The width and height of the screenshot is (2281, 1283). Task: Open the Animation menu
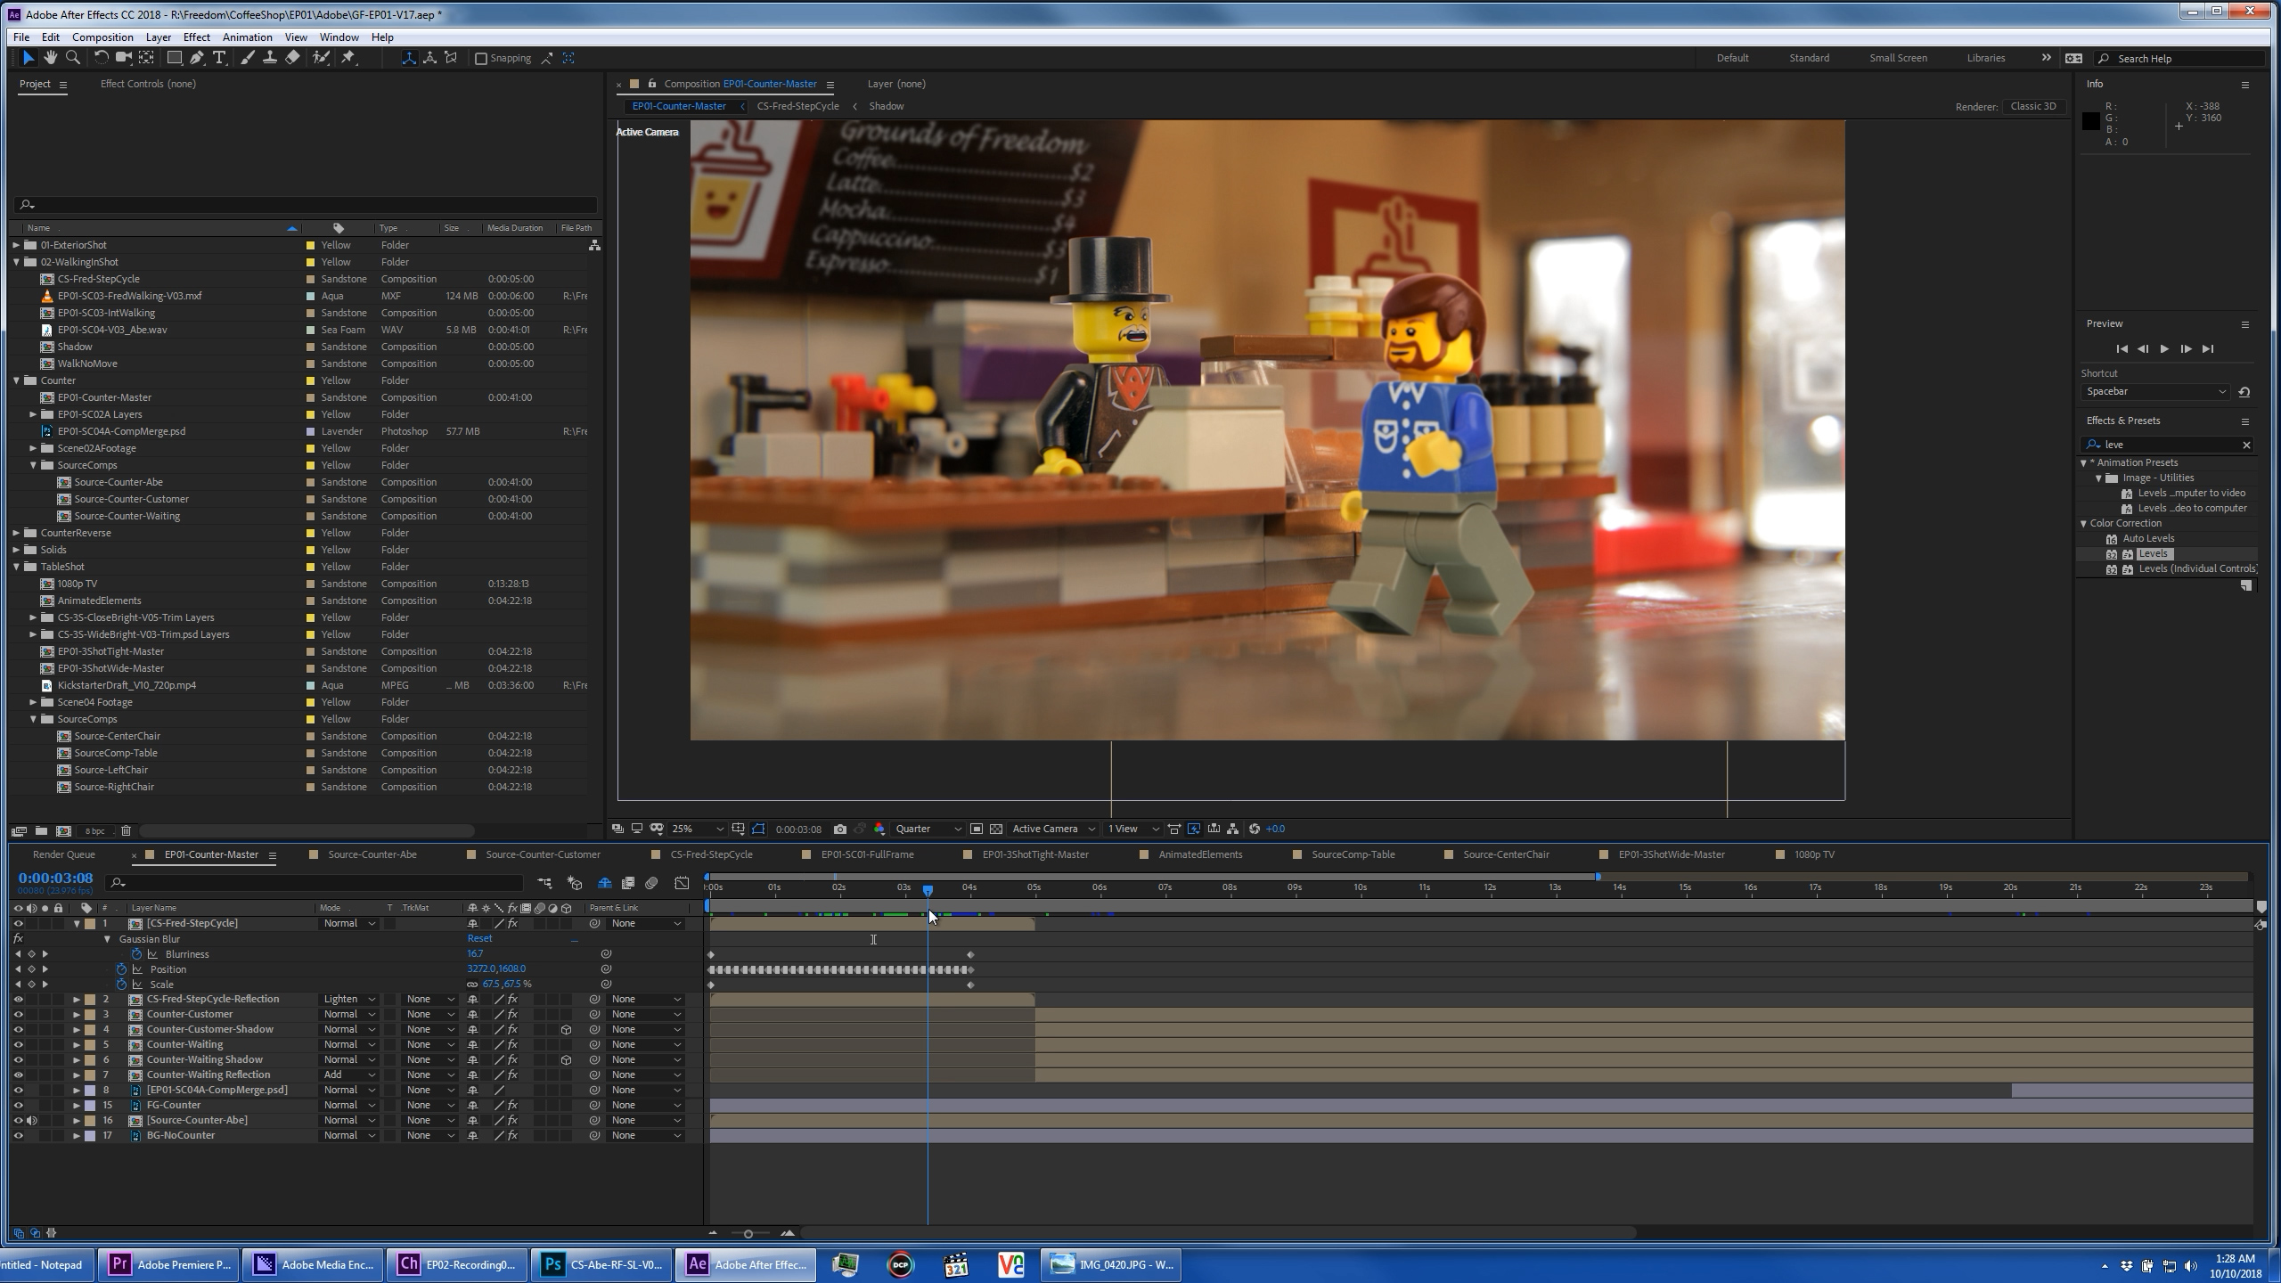[x=247, y=37]
